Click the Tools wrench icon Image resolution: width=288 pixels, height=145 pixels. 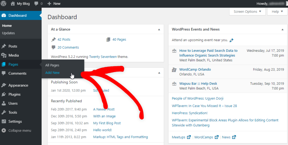click(4, 112)
